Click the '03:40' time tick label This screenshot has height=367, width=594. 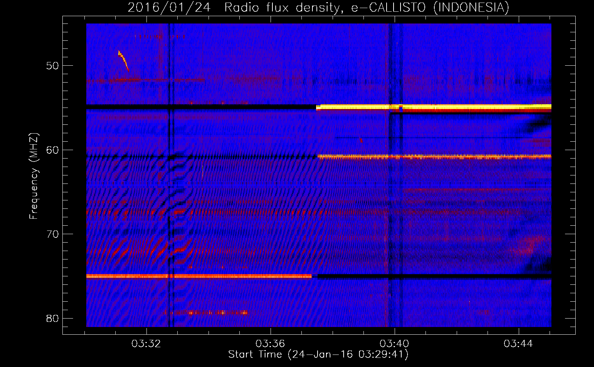394,344
